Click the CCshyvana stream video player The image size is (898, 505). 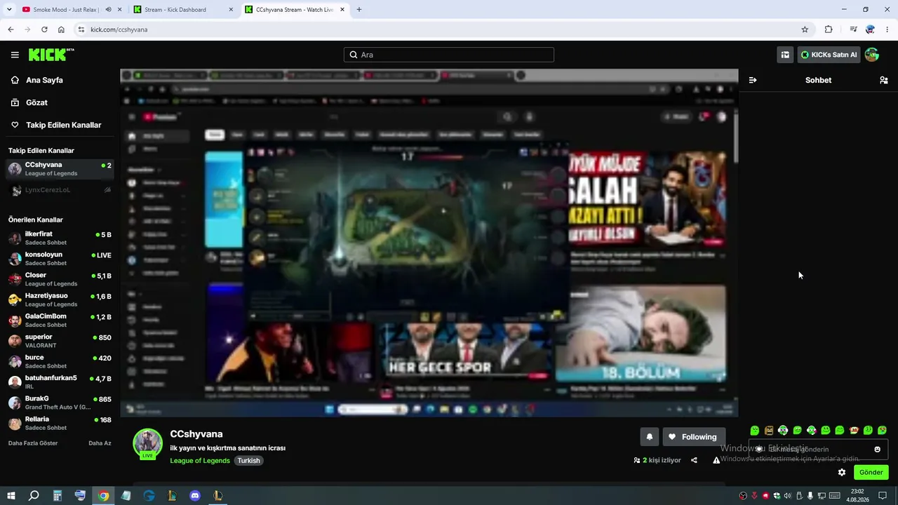429,243
